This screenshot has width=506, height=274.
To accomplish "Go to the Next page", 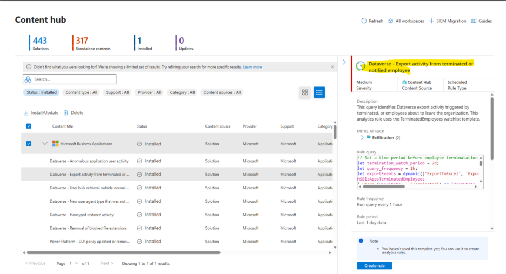I will pos(106,263).
